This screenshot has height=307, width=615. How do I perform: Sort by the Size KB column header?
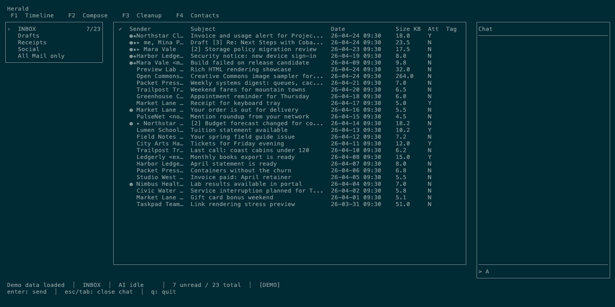(x=408, y=29)
